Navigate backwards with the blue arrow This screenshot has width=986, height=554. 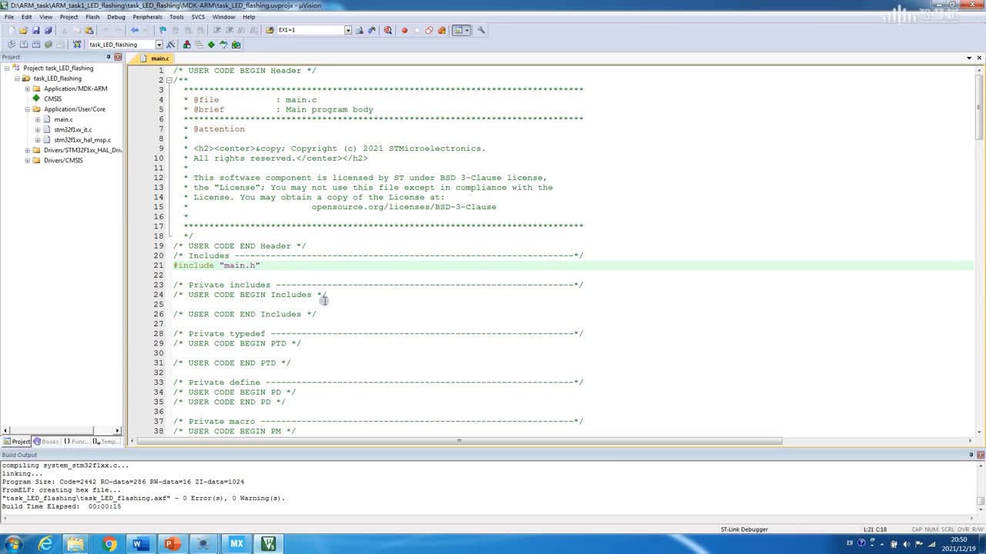(135, 30)
